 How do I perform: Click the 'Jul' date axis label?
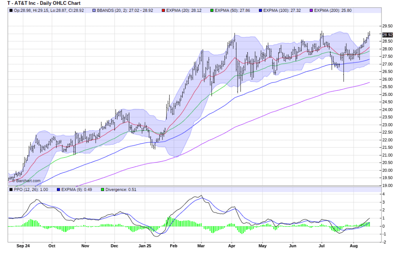[321, 246]
